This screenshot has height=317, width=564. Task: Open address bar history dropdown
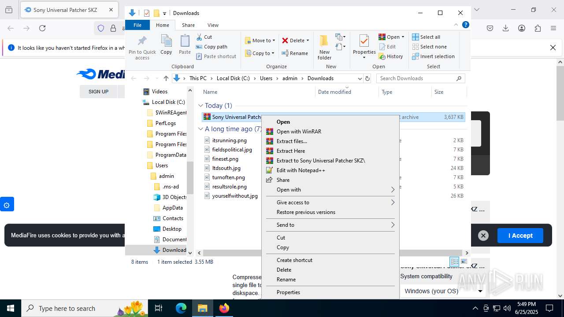(x=360, y=78)
